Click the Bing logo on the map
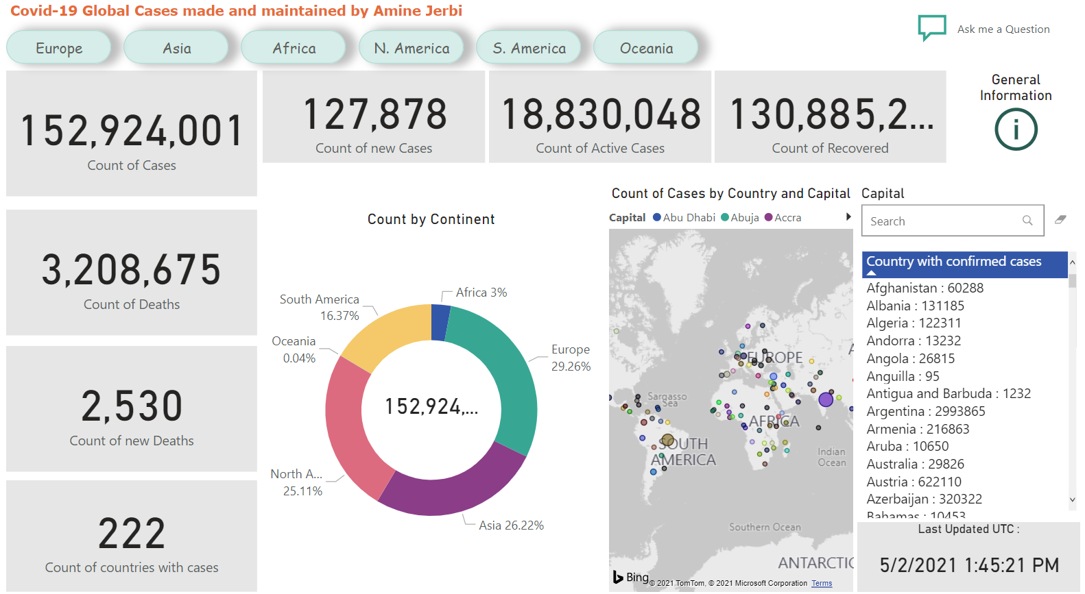This screenshot has height=594, width=1085. (630, 577)
